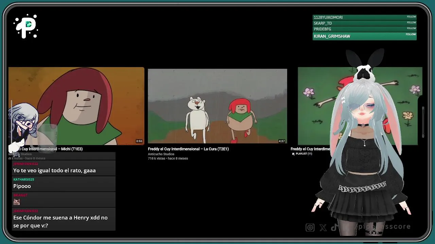This screenshot has height=244, width=435.
Task: Click the 4:37 duration badge on La Cura thumbnail
Action: pos(282,141)
